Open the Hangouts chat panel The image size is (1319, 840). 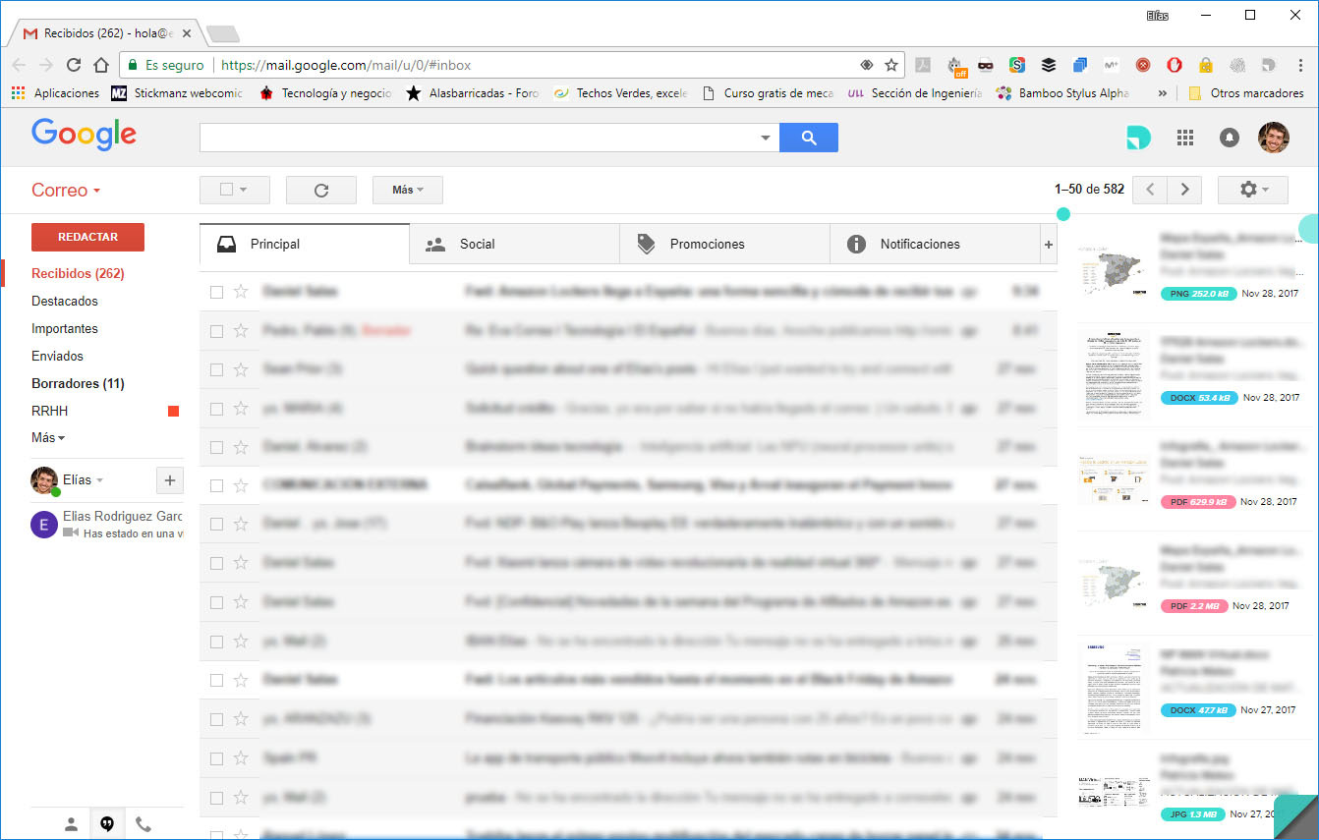(107, 823)
